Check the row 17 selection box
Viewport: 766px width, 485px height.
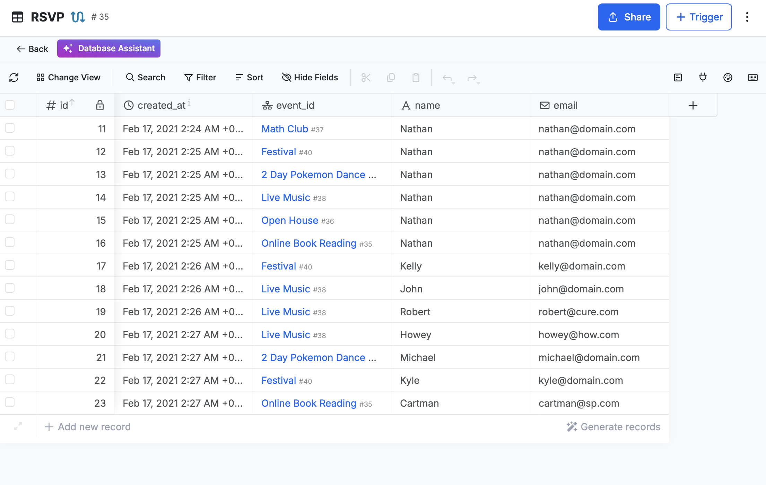10,265
